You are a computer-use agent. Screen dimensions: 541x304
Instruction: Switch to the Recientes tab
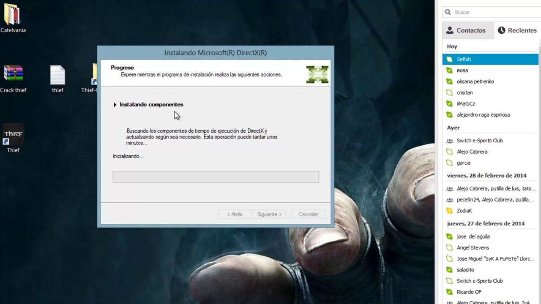click(517, 30)
